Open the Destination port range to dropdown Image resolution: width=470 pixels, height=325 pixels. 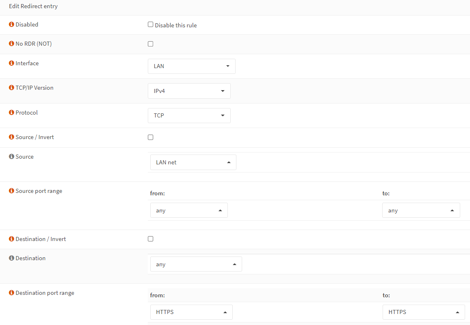[x=423, y=312]
